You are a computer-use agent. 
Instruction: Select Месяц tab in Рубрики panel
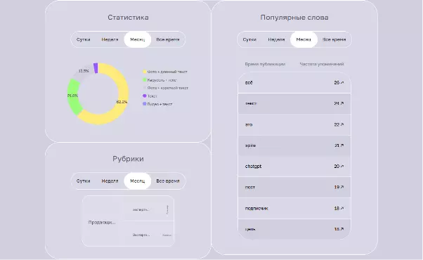137,181
